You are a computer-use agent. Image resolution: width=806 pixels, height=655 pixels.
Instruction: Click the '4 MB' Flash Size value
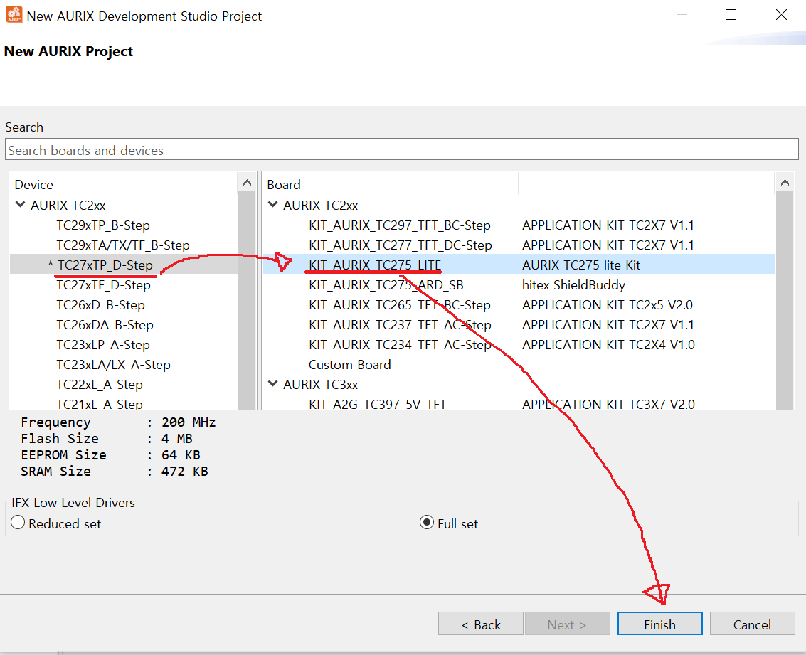(x=177, y=439)
